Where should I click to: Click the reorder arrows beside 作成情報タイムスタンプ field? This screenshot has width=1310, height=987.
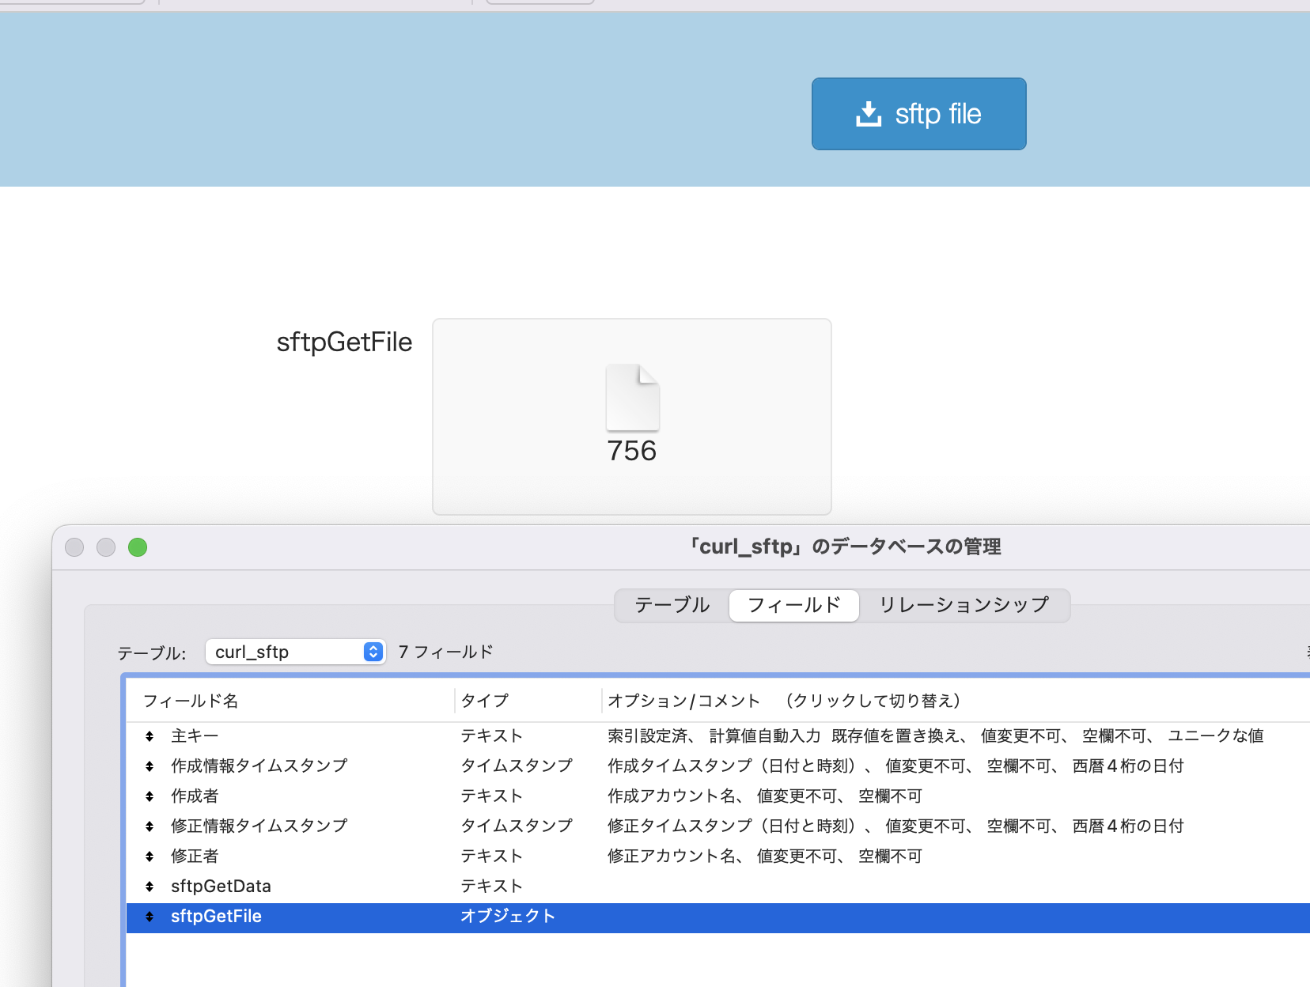click(x=150, y=766)
